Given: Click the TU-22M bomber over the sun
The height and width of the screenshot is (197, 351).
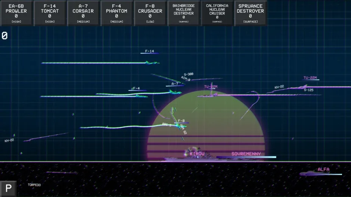Looking at the screenshot, I should tap(208, 95).
